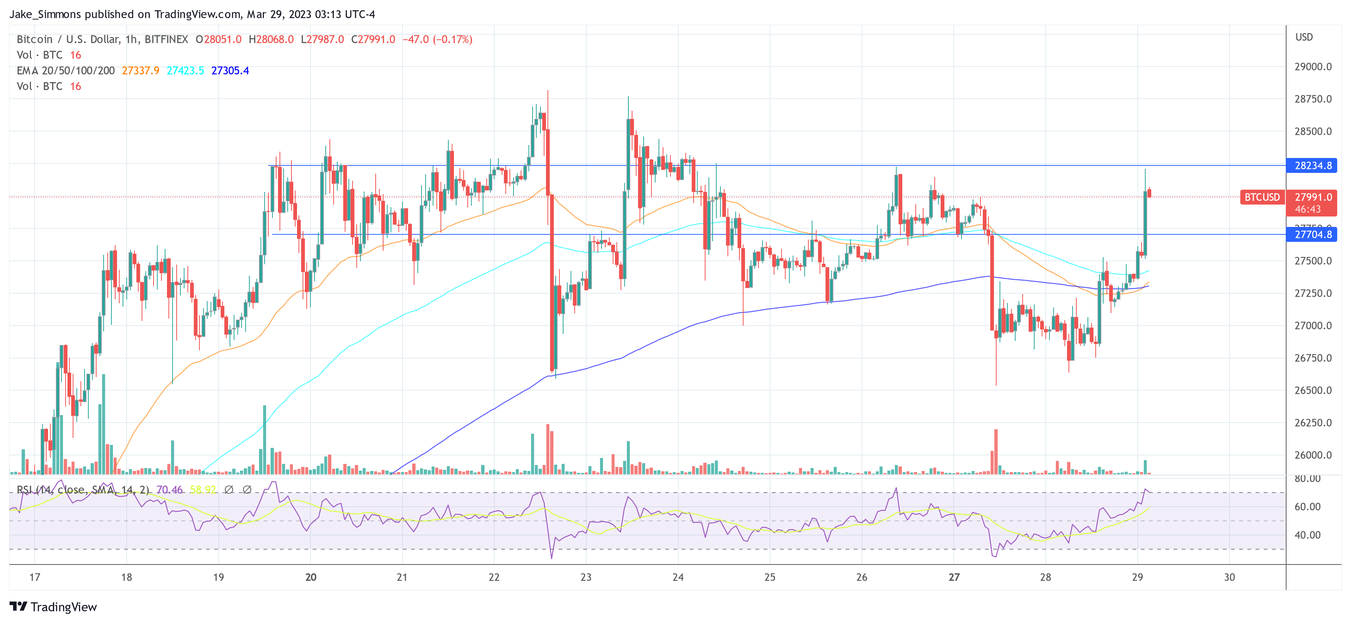This screenshot has height=623, width=1351.
Task: Click date 28 on the time axis
Action: pos(1046,578)
